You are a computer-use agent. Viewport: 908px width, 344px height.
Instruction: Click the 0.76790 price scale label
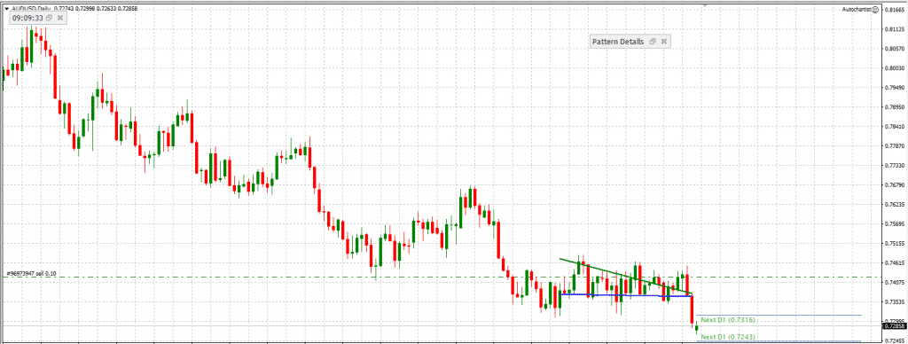click(x=896, y=185)
